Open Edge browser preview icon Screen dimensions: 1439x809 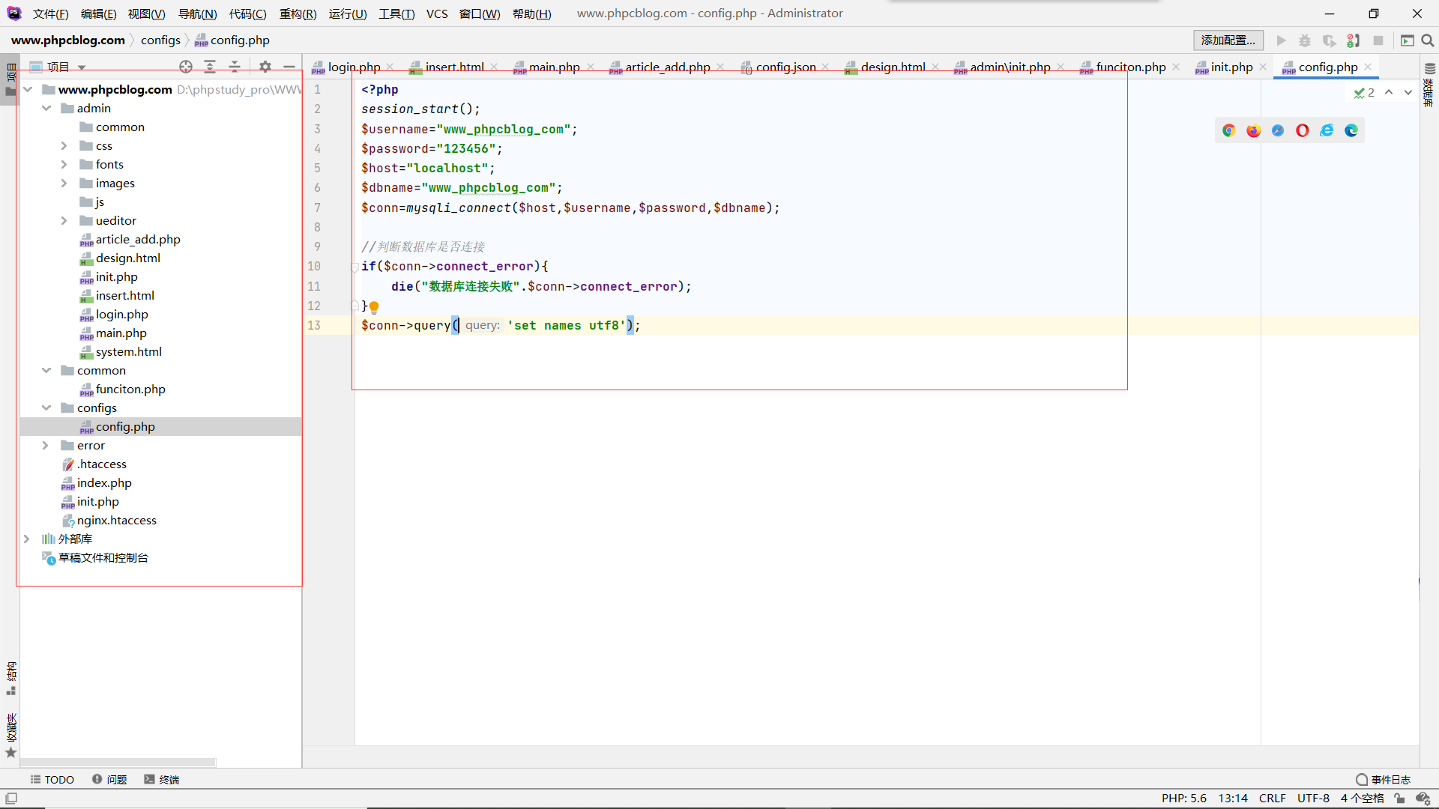[1351, 130]
